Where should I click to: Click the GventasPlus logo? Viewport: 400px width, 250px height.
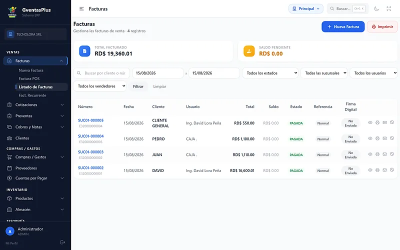click(x=12, y=11)
